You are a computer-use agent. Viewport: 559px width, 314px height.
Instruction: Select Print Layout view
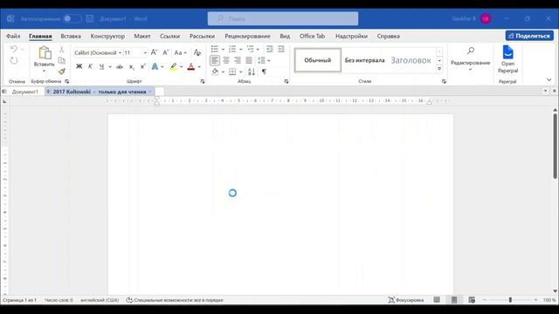click(454, 300)
